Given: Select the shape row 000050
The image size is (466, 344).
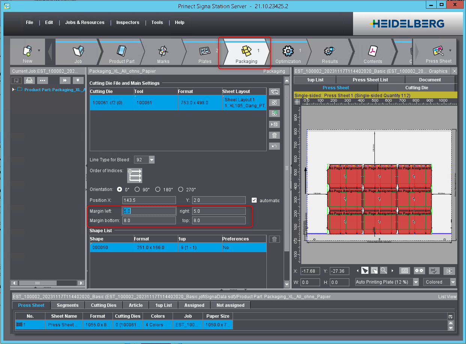Looking at the screenshot, I should 178,248.
